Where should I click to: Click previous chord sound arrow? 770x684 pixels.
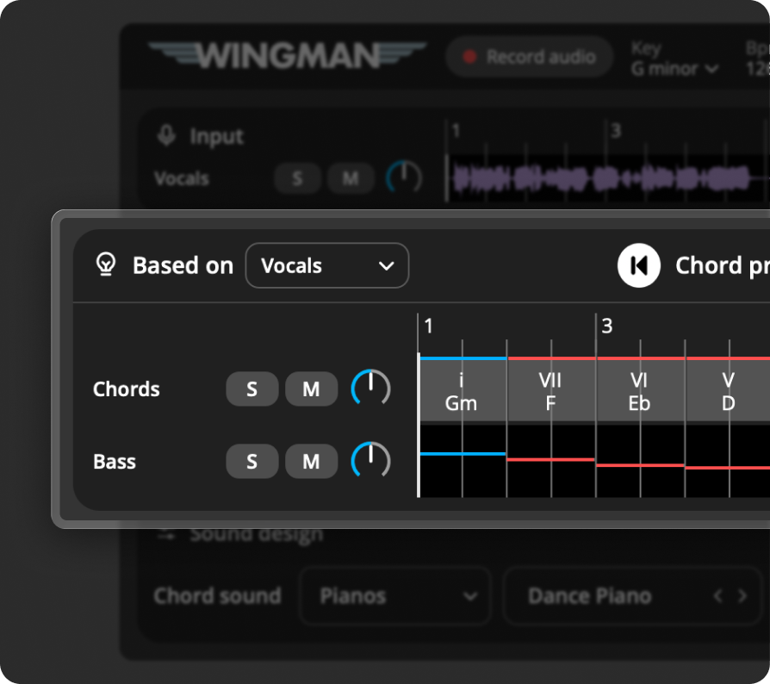tap(717, 596)
